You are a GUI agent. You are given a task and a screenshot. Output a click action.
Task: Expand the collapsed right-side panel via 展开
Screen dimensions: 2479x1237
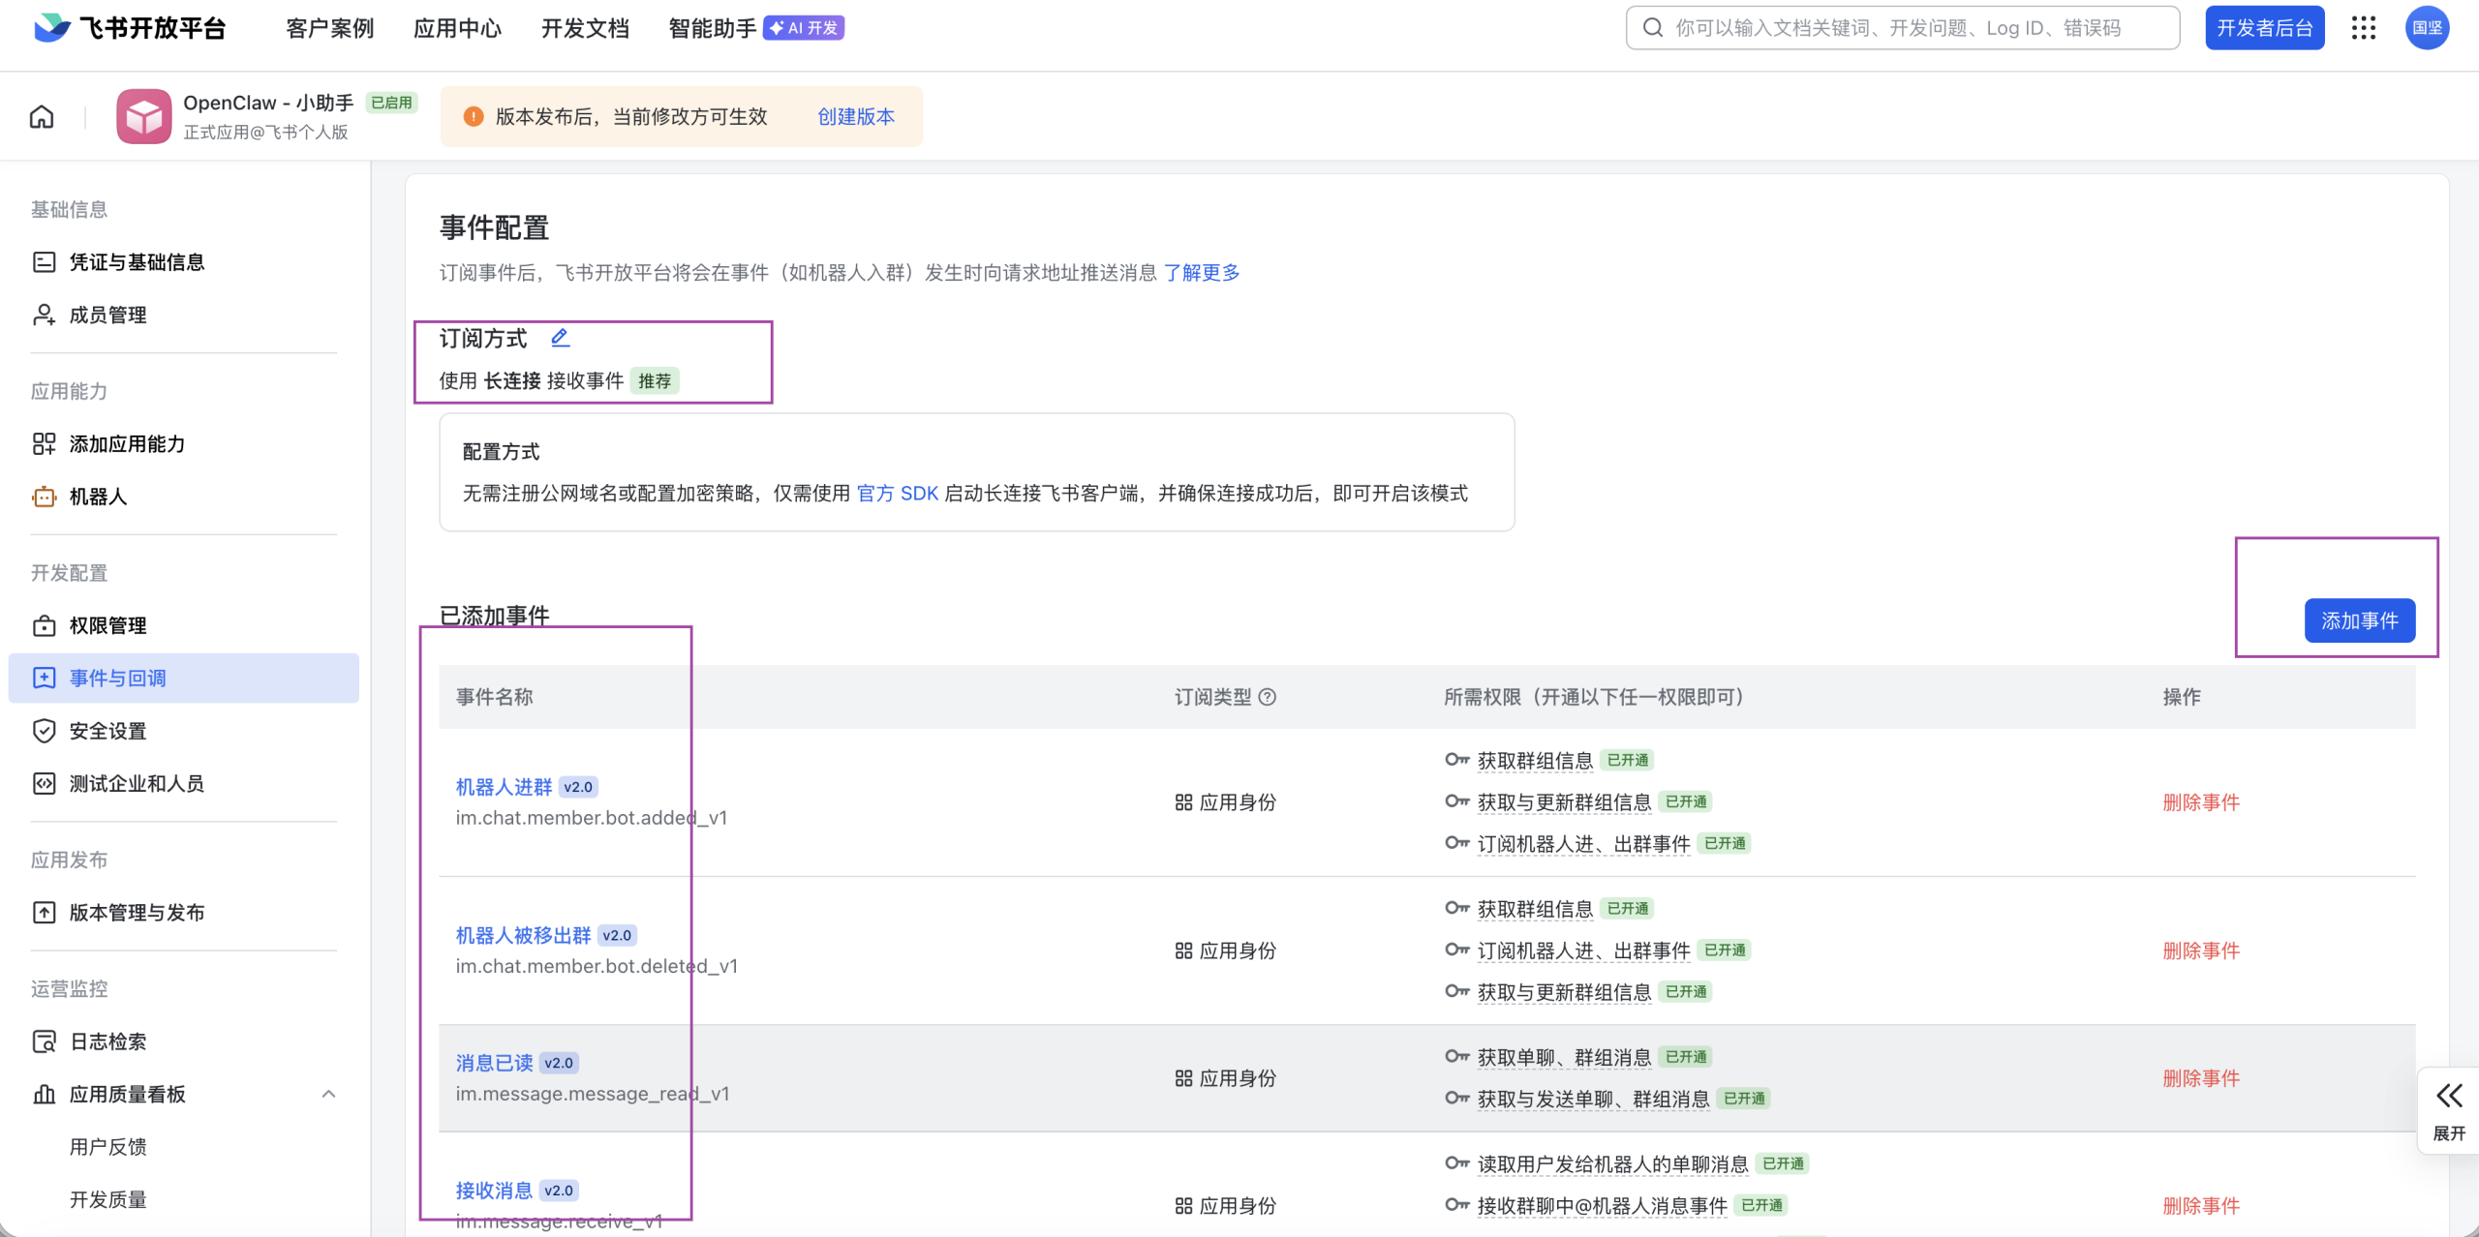pos(2448,1108)
